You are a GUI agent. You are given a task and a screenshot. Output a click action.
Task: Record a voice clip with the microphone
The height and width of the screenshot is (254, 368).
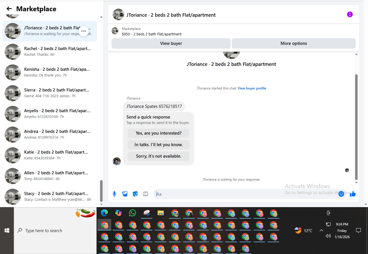point(114,194)
